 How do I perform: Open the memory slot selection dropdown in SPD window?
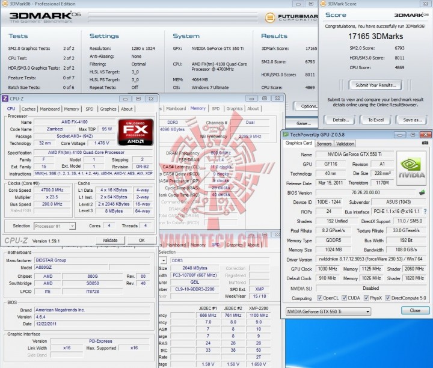[x=164, y=260]
